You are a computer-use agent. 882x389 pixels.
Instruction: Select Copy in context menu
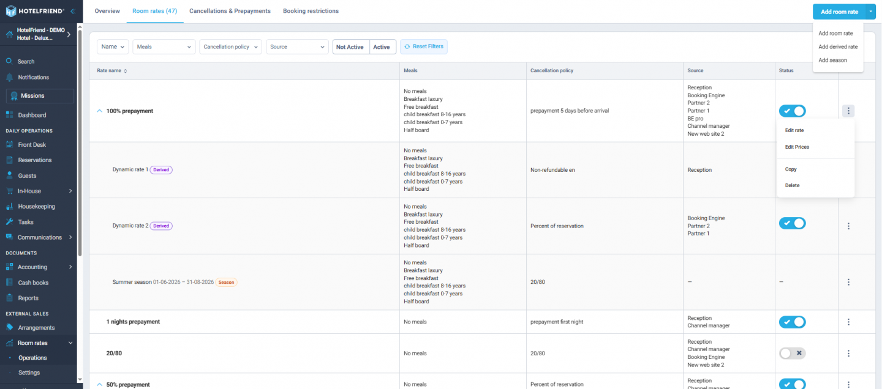(x=791, y=169)
